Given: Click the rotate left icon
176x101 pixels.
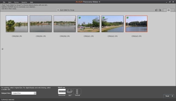Looking at the screenshot, I should (156, 10).
